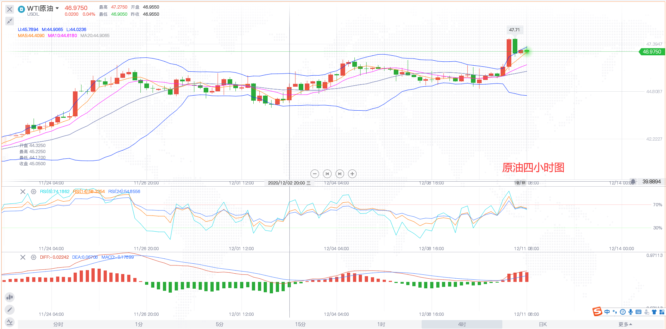Expand the WTI原油 symbol dropdown
This screenshot has height=329, width=666.
click(x=57, y=8)
